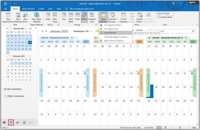
Task: Expand the My Calendars group
Action: 3,89
